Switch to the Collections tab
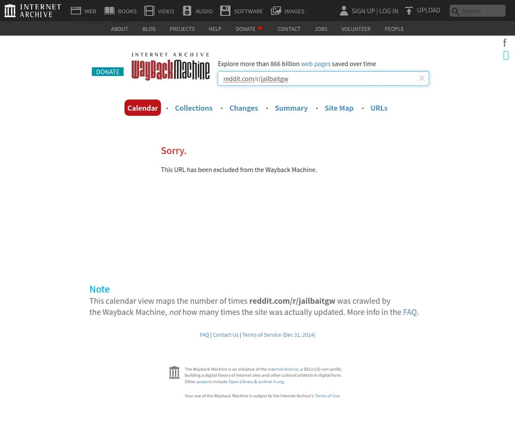The height and width of the screenshot is (429, 515). click(x=194, y=108)
